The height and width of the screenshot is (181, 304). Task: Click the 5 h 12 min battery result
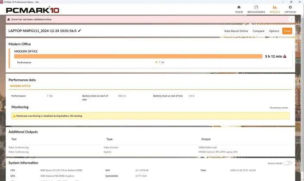pyautogui.click(x=274, y=56)
